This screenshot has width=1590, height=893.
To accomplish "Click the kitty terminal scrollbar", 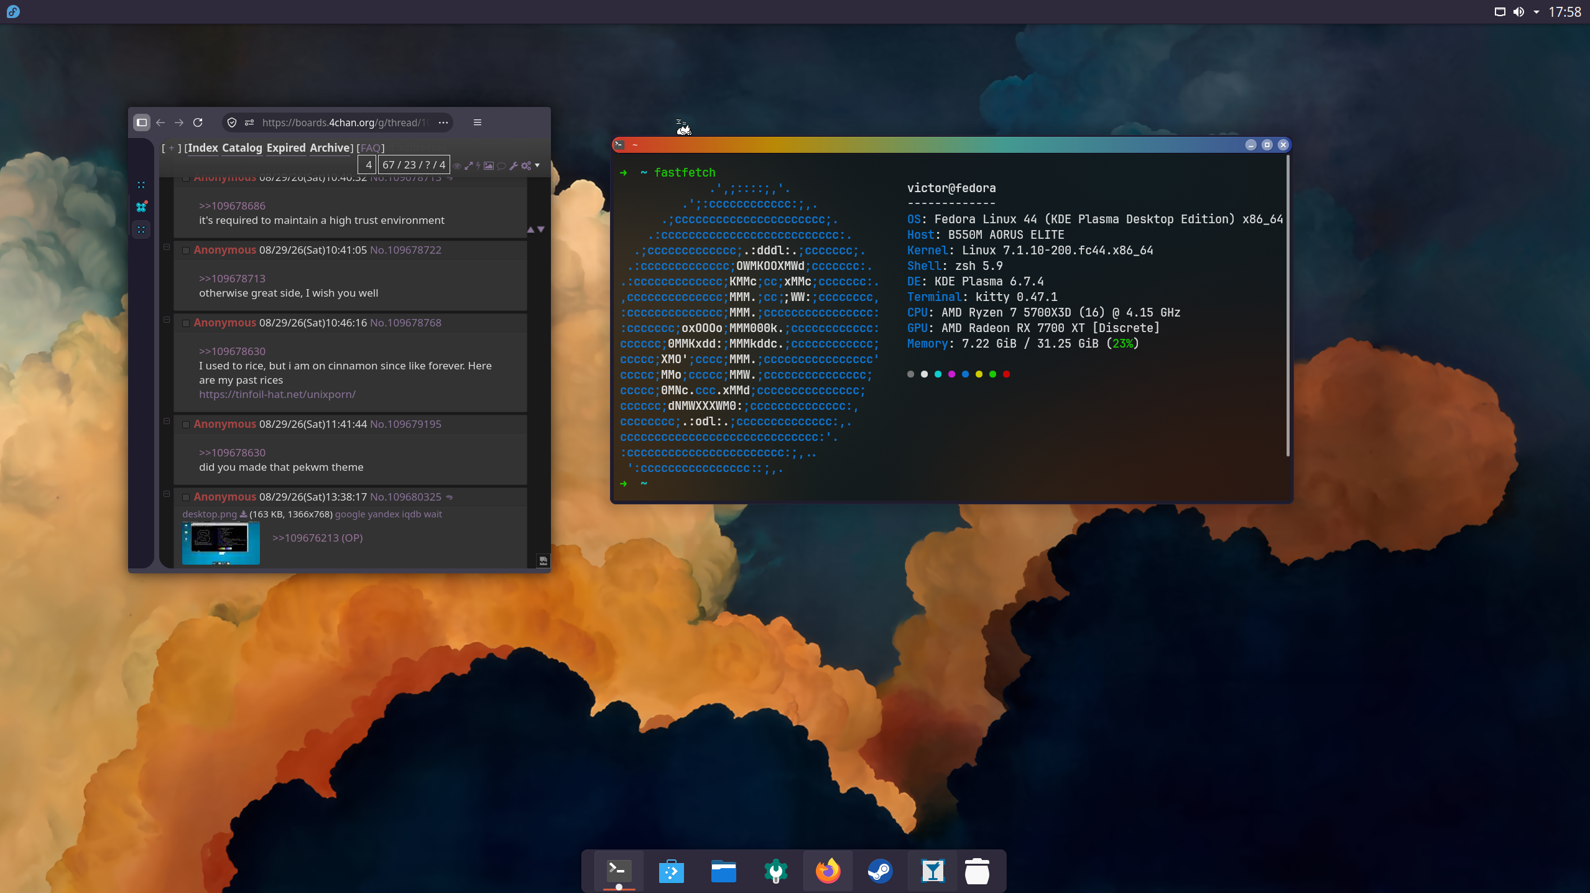I will click(1288, 306).
